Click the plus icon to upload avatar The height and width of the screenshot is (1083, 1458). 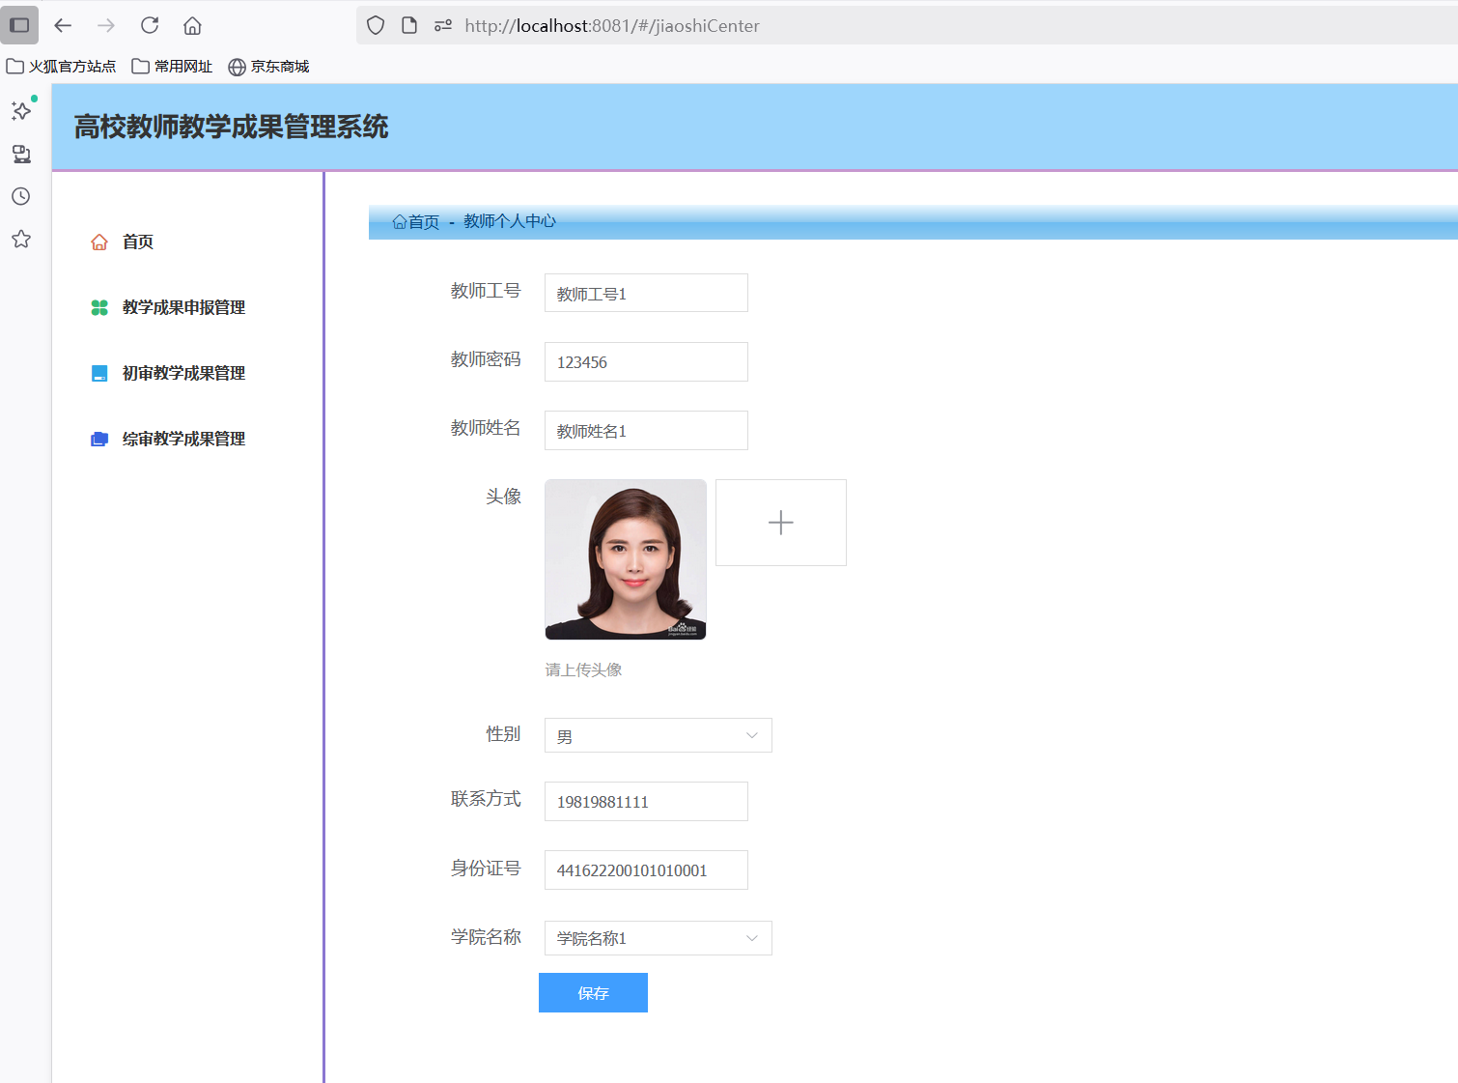click(780, 523)
